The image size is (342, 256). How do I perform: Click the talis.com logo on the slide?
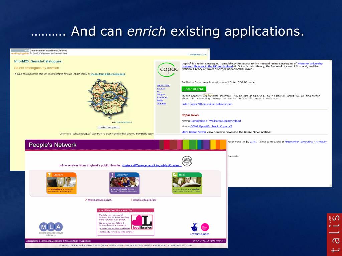[334, 234]
